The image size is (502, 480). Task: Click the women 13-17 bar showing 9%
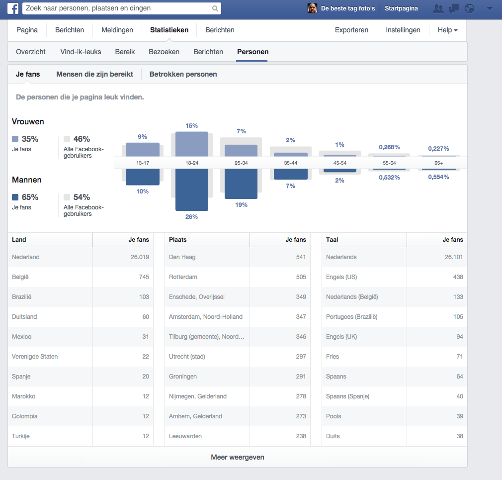(x=143, y=150)
